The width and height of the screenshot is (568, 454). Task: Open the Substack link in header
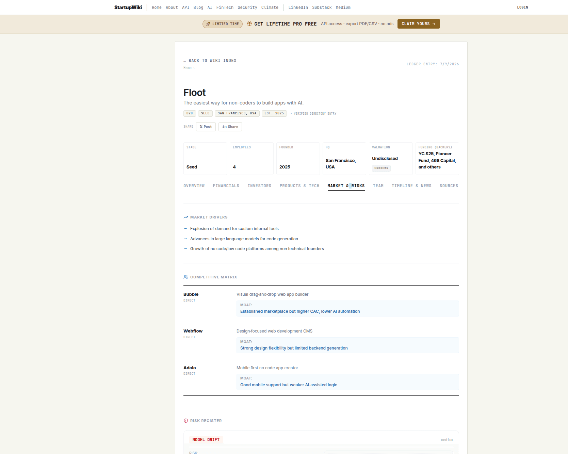[x=322, y=7]
